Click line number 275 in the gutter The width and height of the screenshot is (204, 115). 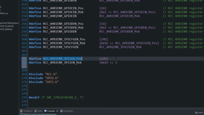[24, 97]
